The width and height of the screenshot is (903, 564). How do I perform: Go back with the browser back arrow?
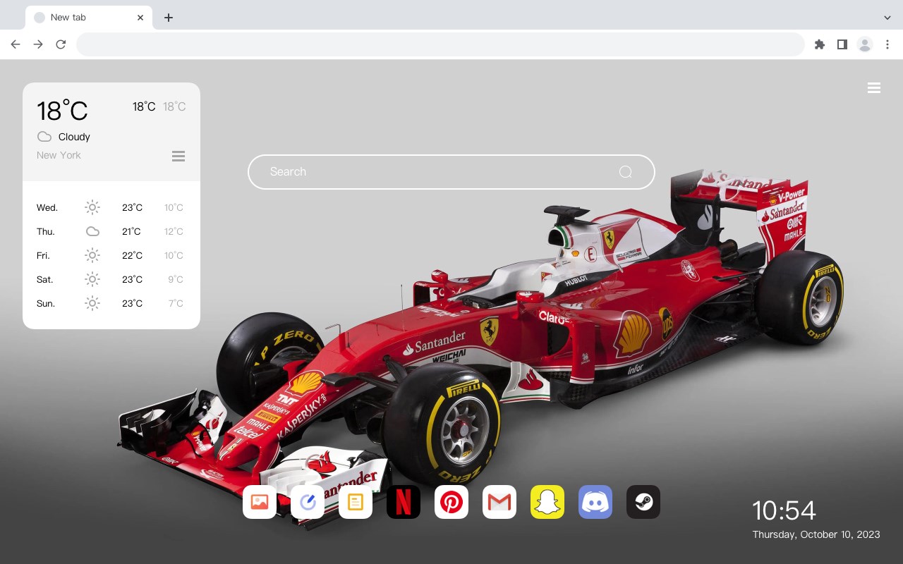(16, 44)
